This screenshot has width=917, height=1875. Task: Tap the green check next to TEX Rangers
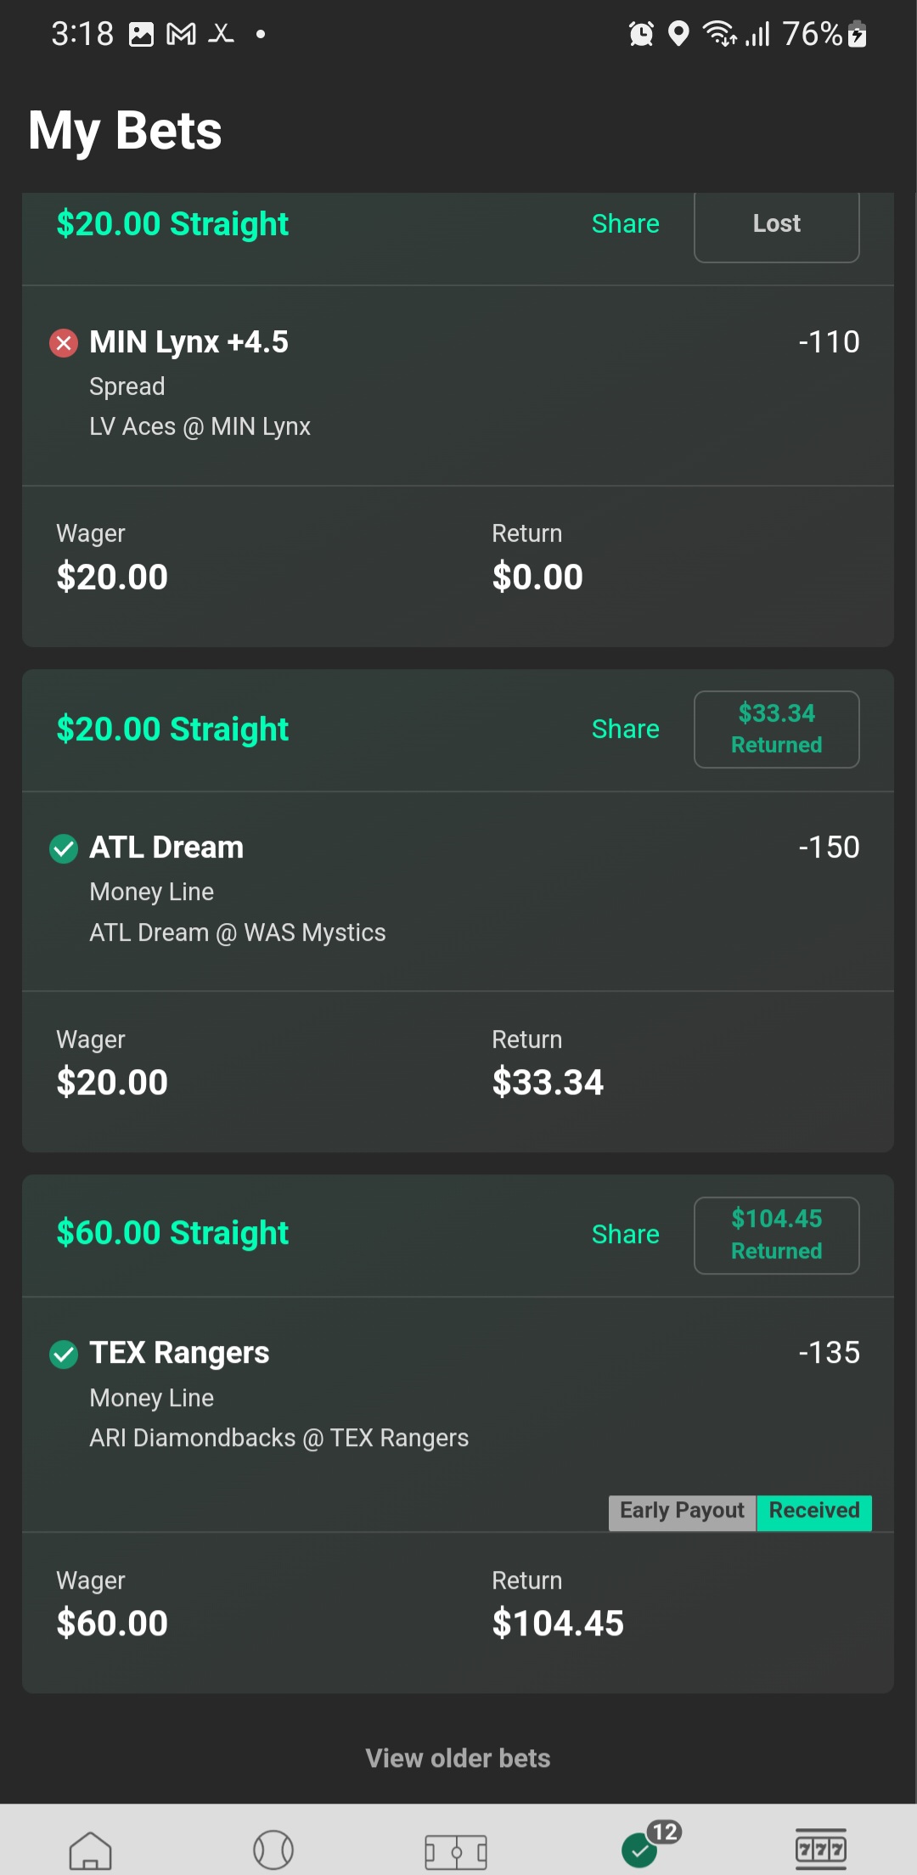click(64, 1354)
